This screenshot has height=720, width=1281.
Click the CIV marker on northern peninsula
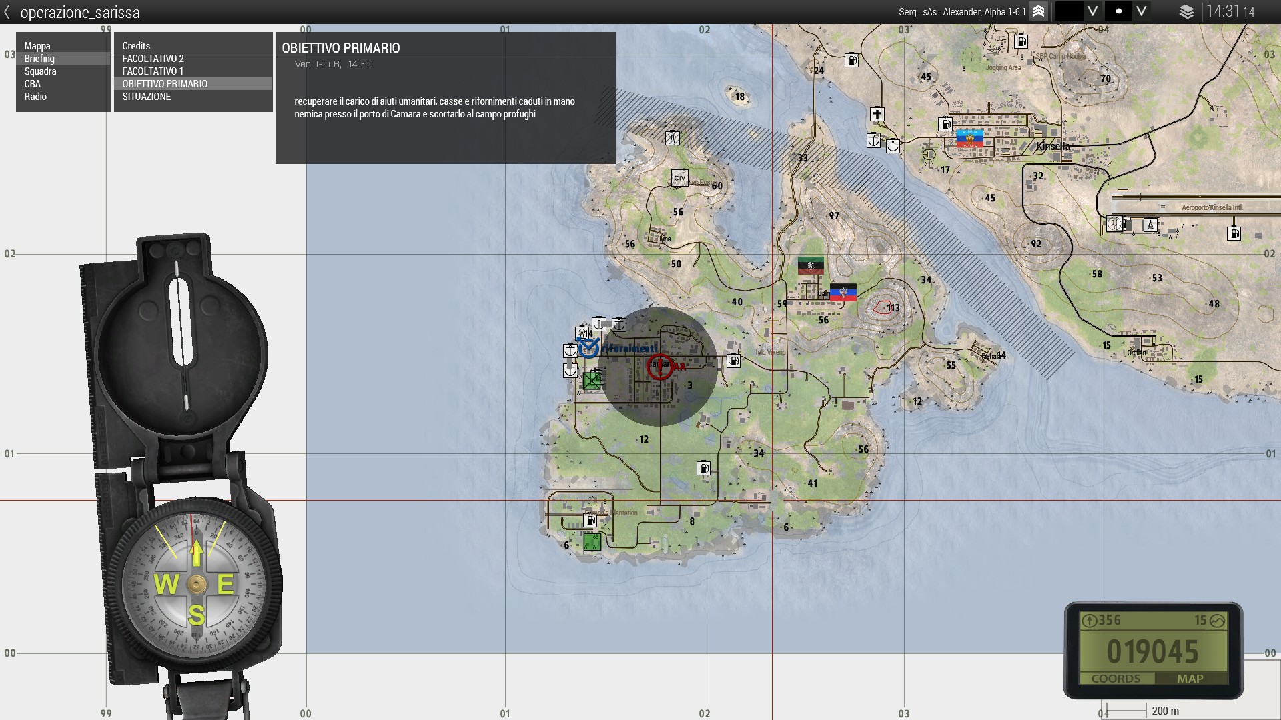(679, 178)
